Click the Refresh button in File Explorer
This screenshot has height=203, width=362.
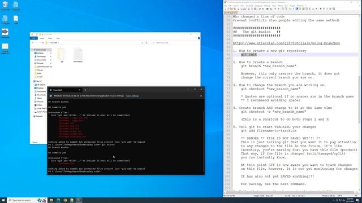146,43
